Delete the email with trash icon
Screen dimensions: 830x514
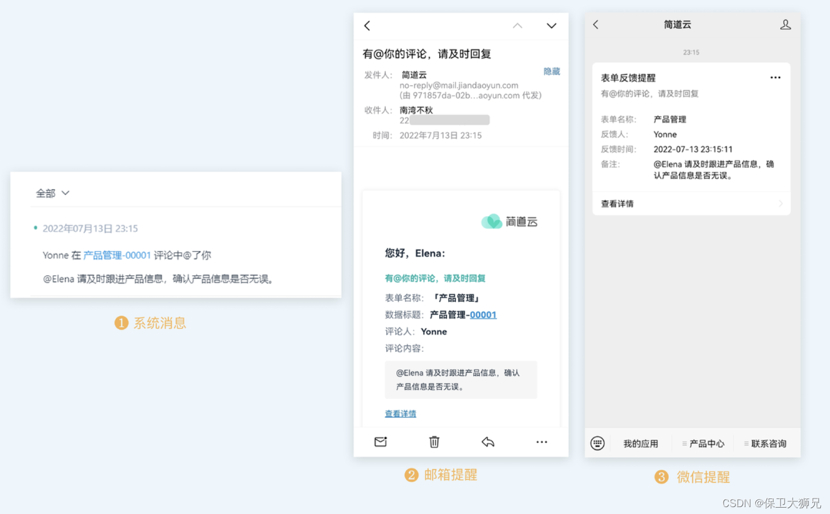pos(434,442)
